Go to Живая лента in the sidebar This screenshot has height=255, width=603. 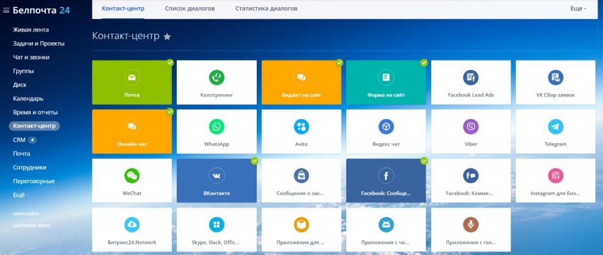(x=31, y=30)
